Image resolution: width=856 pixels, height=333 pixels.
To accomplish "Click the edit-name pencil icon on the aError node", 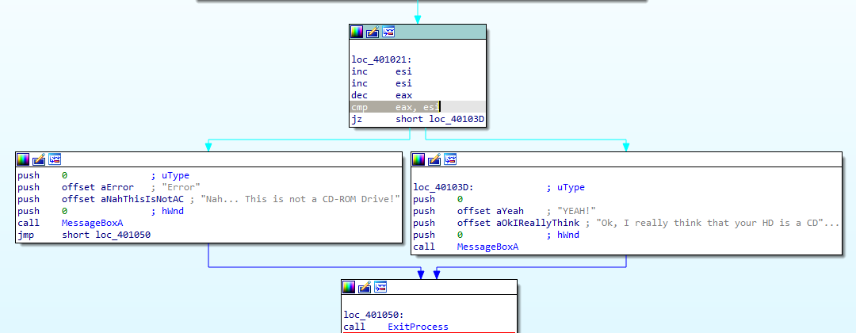I will click(x=39, y=159).
